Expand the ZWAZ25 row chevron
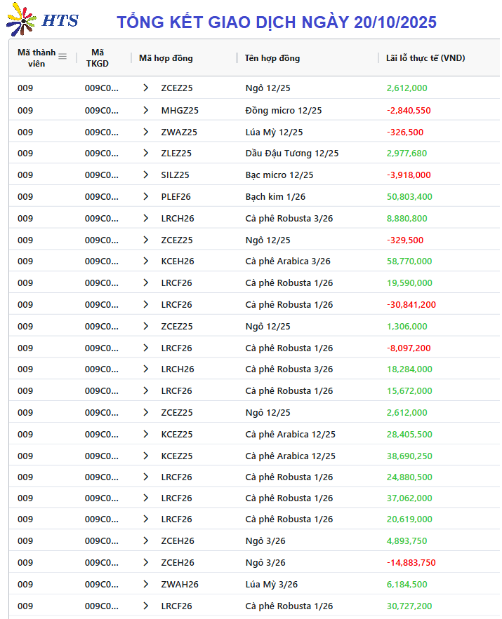 146,132
